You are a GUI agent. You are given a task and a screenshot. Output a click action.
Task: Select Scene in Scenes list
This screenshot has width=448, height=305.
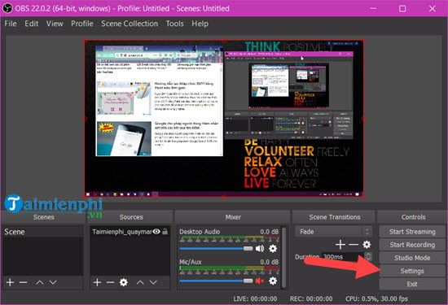[x=42, y=232]
